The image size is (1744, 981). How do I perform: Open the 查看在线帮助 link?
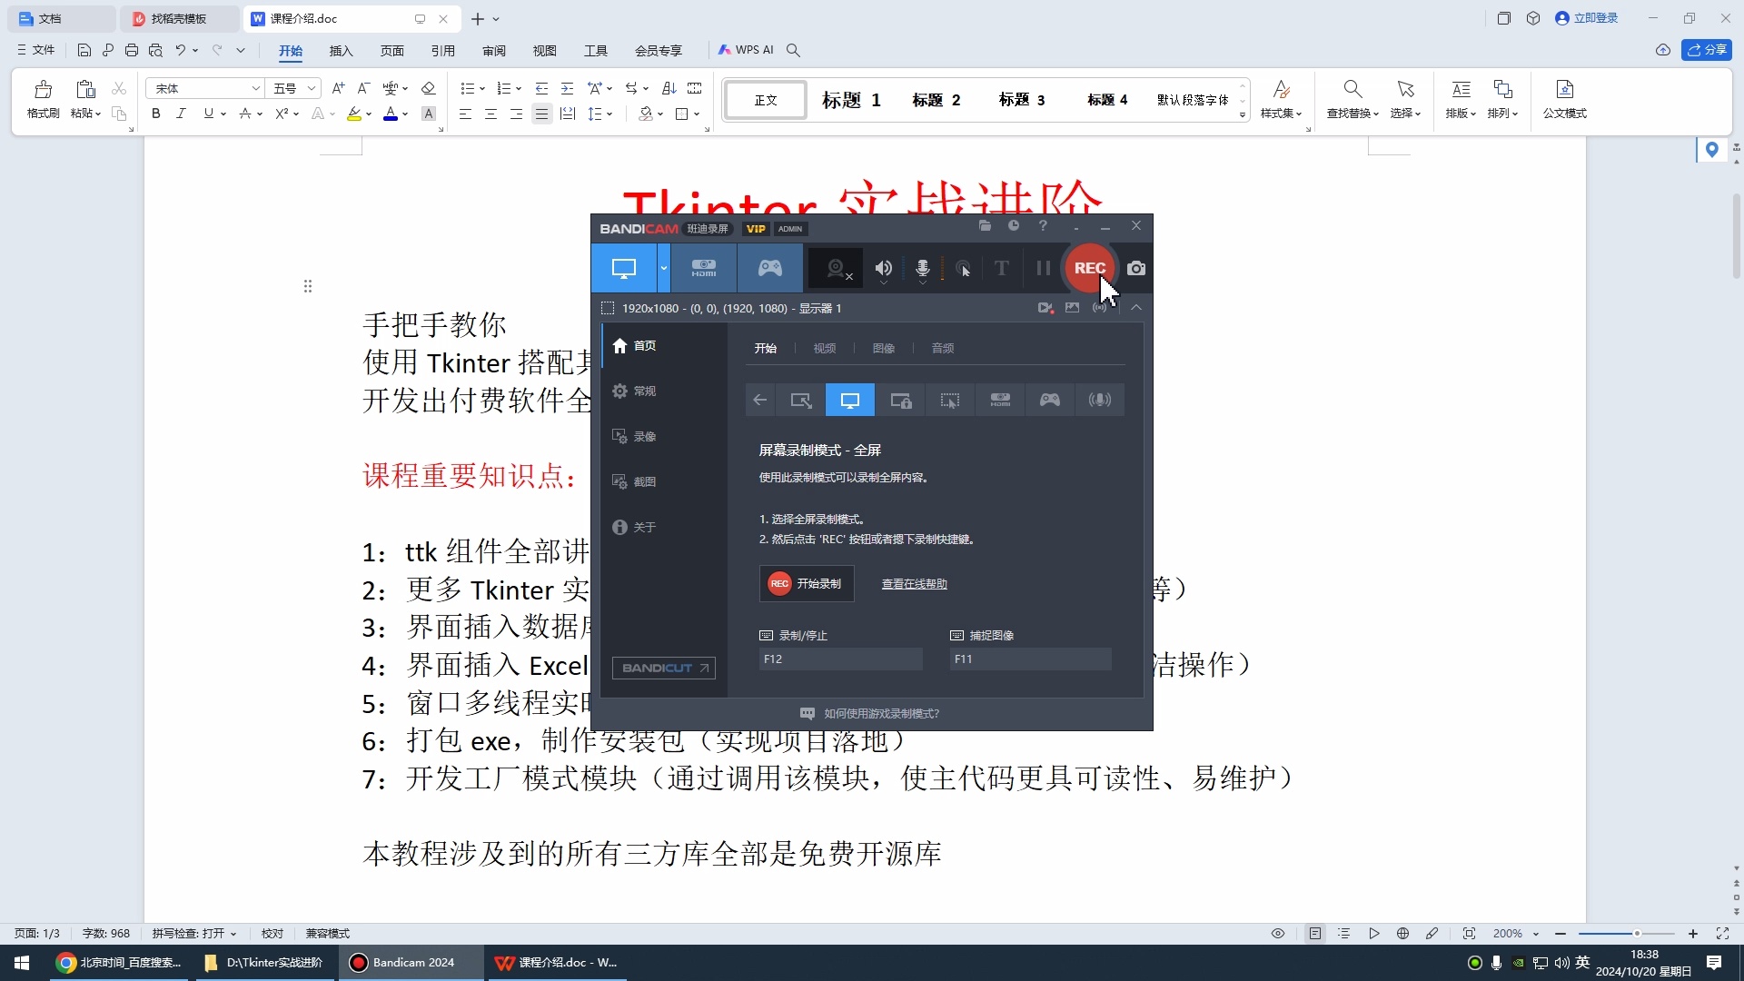tap(914, 583)
